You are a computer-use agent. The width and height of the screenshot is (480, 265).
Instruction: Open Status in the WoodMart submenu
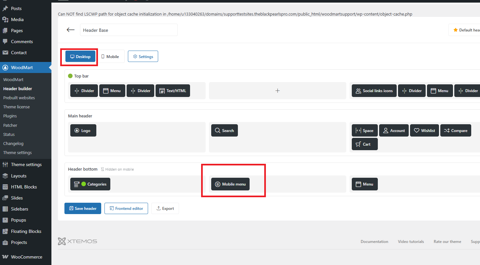[9, 134]
